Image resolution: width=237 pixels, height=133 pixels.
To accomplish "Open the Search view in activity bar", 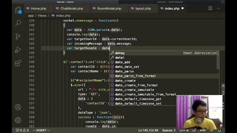I will (18, 23).
